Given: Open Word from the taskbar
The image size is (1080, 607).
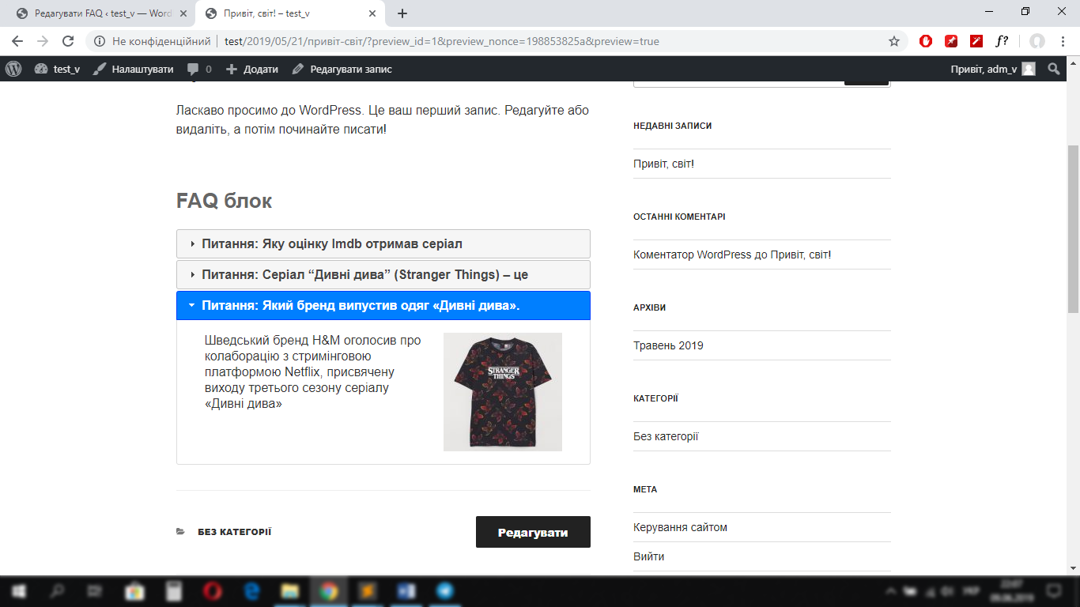Looking at the screenshot, I should point(406,591).
